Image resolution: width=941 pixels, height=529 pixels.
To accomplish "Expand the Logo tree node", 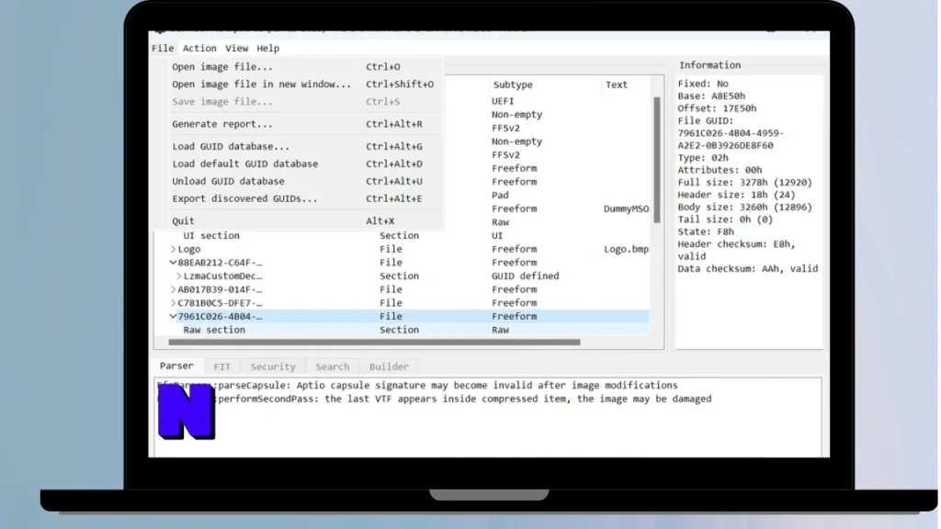I will click(173, 249).
